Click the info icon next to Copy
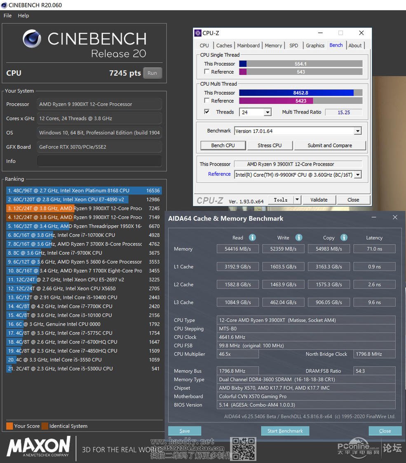Viewport: 406px width, 463px height. point(344,237)
